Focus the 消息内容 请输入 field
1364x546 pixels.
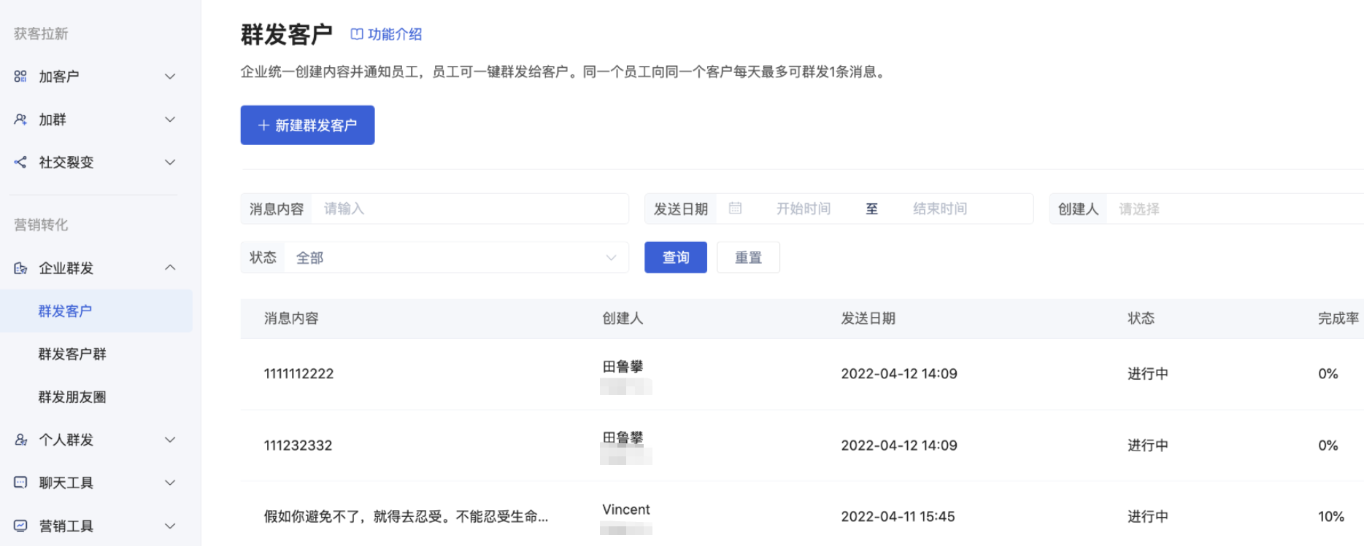click(470, 208)
